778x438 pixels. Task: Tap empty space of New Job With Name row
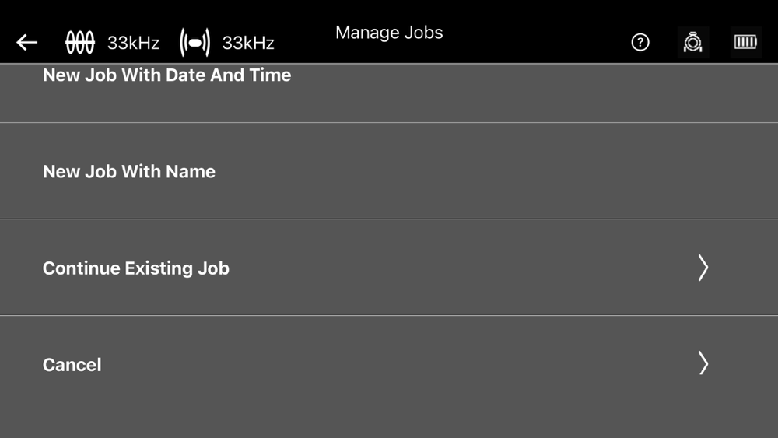tap(447, 171)
